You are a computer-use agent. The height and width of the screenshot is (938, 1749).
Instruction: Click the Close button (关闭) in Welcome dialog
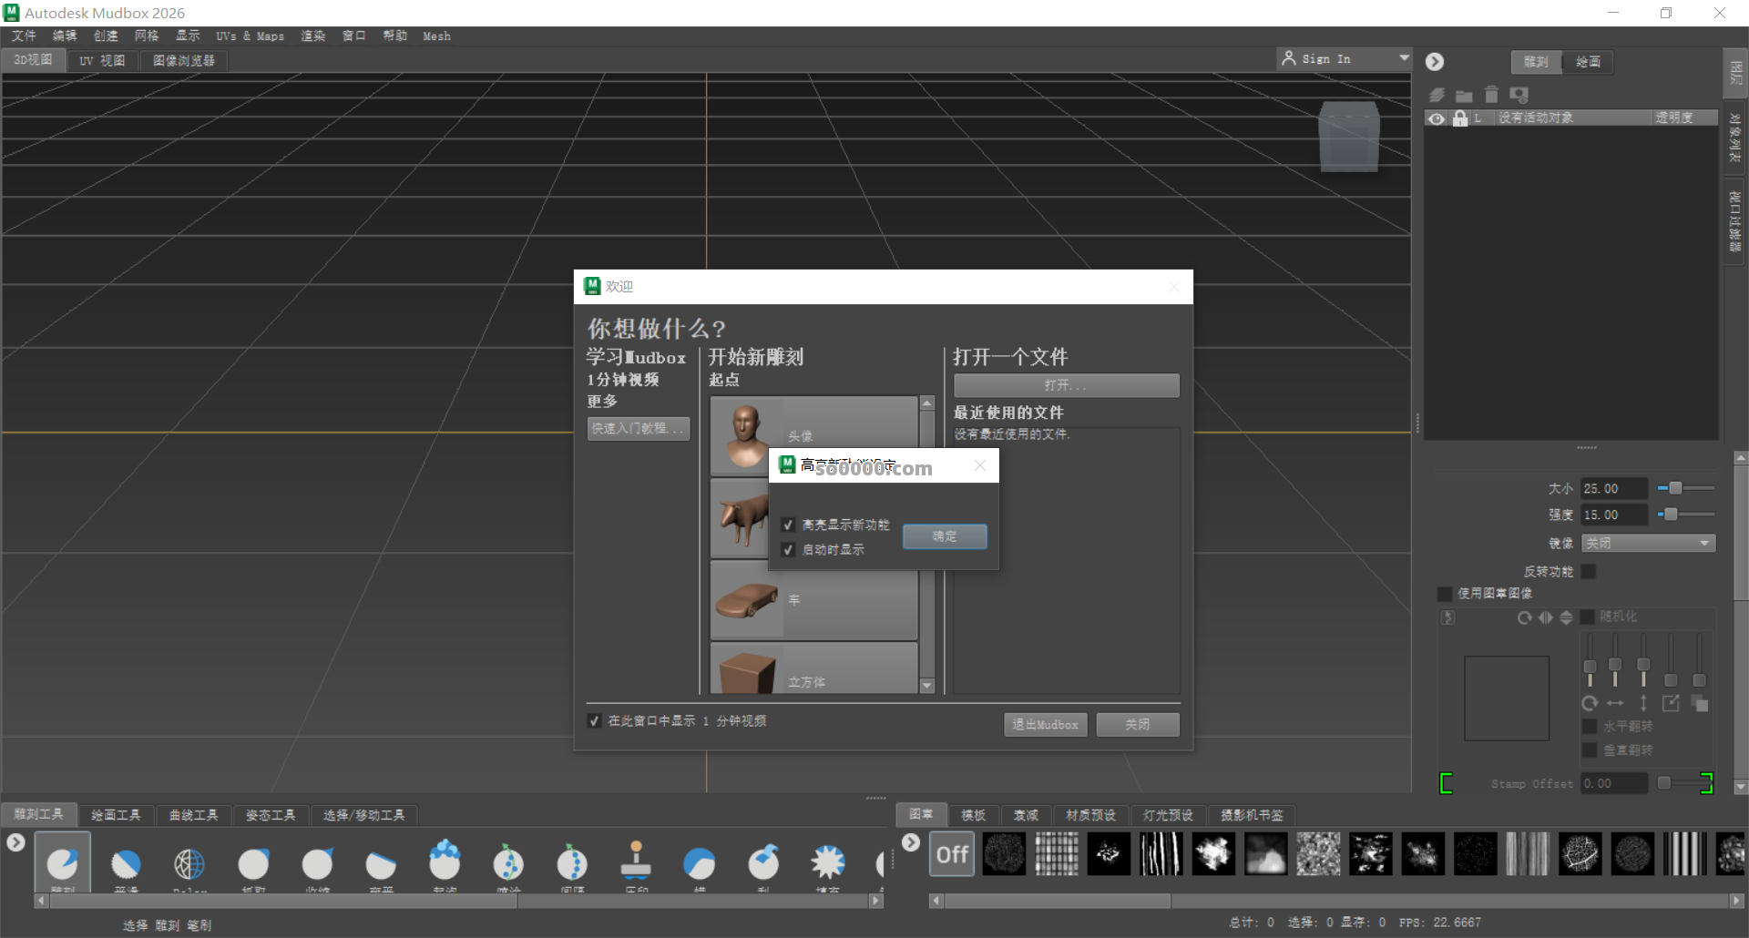coord(1138,724)
